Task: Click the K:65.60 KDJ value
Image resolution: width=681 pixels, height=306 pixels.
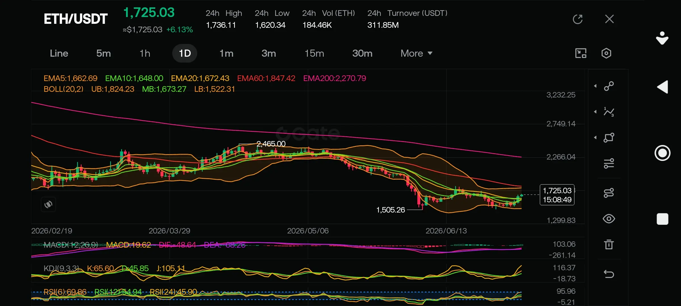Action: pos(100,268)
